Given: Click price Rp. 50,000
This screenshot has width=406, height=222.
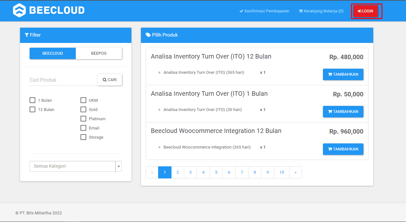Looking at the screenshot, I should (x=348, y=94).
